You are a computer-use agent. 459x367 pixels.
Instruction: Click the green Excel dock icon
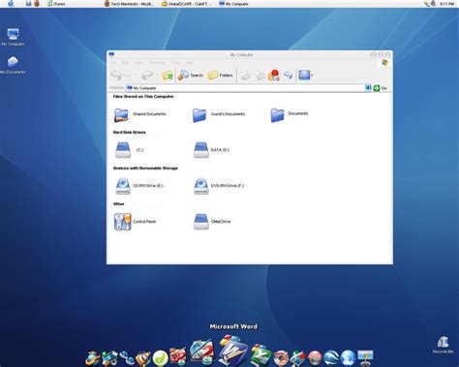point(261,355)
